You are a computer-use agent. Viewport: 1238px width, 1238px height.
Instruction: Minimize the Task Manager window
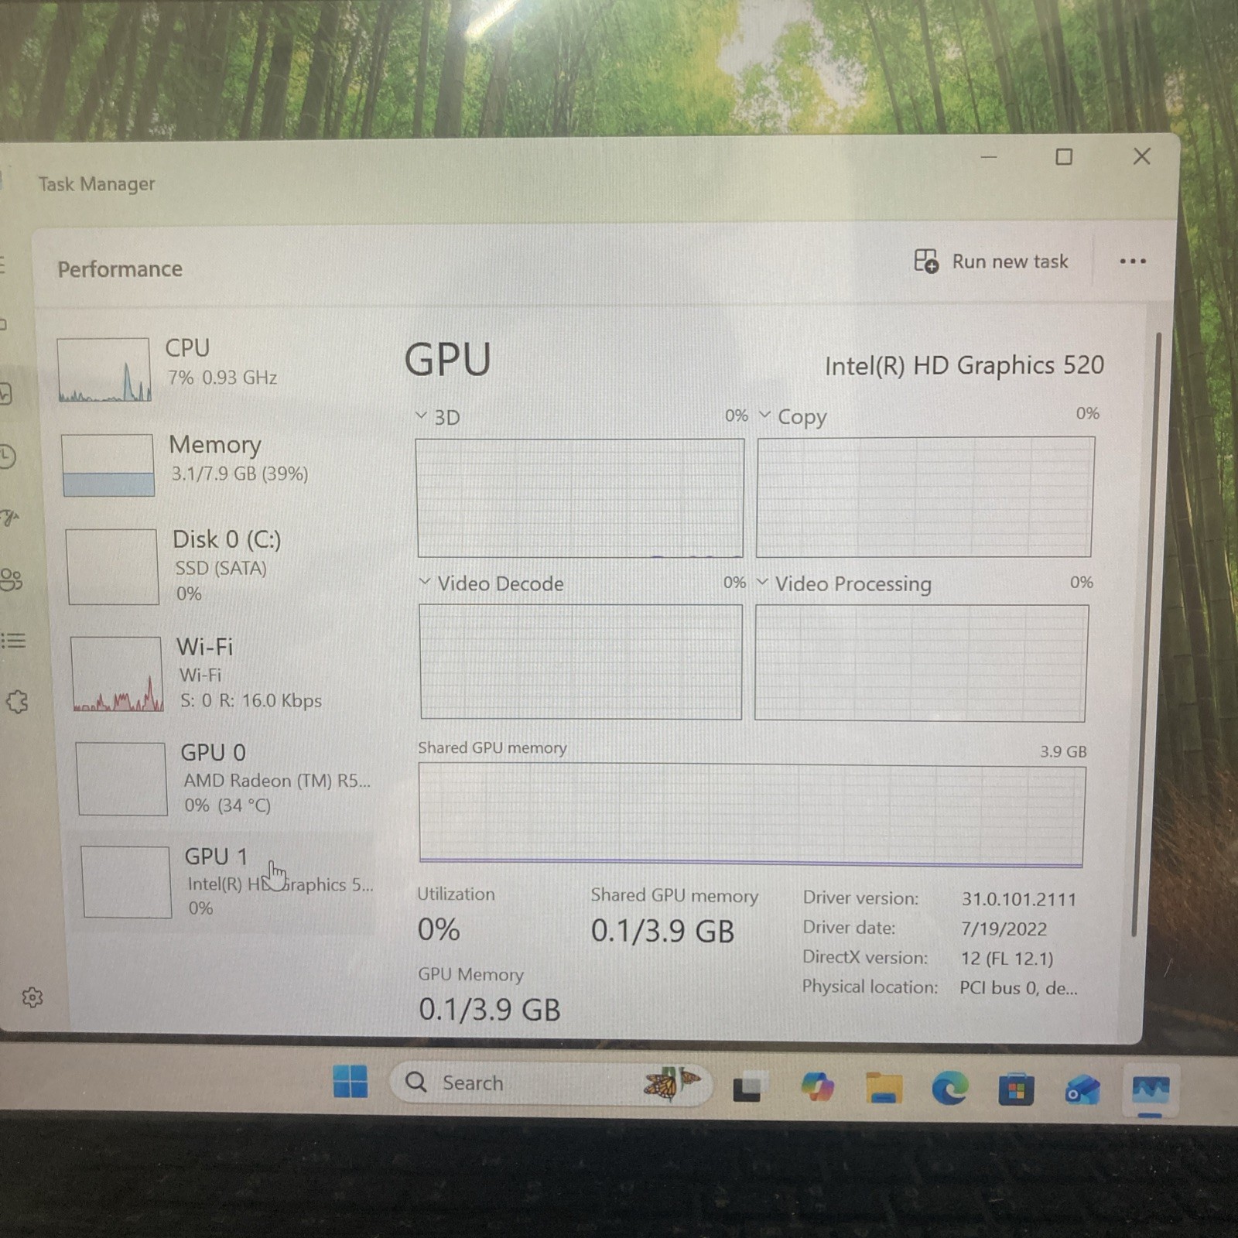point(989,157)
